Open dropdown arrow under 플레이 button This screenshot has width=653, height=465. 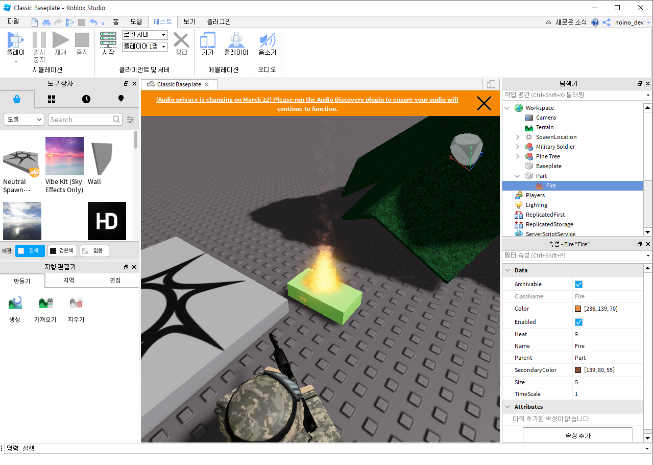click(15, 61)
